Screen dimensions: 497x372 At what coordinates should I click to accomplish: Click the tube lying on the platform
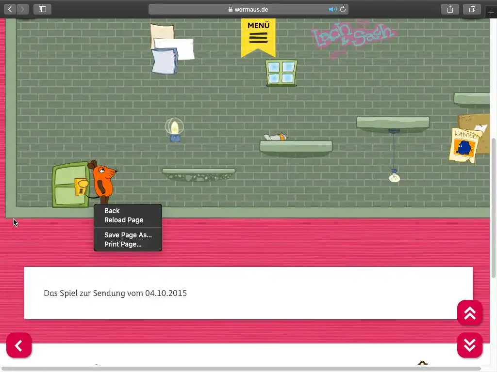click(276, 137)
